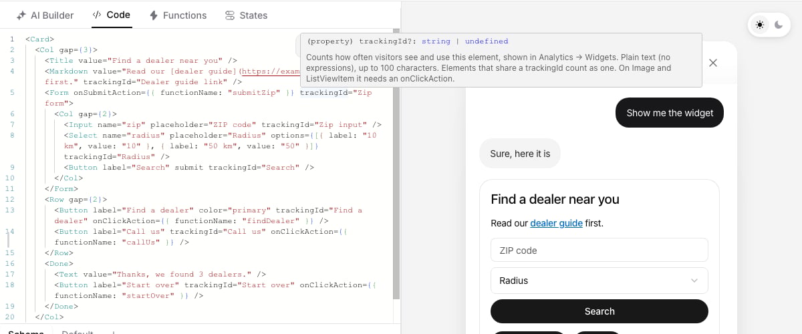Click the code brackets icon beside Code

pyautogui.click(x=97, y=15)
